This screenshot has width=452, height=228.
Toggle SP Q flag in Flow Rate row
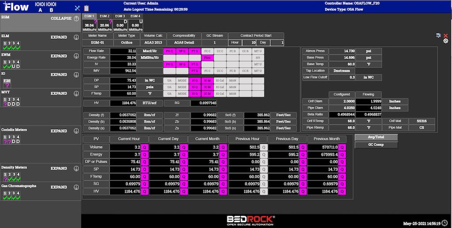182,51
